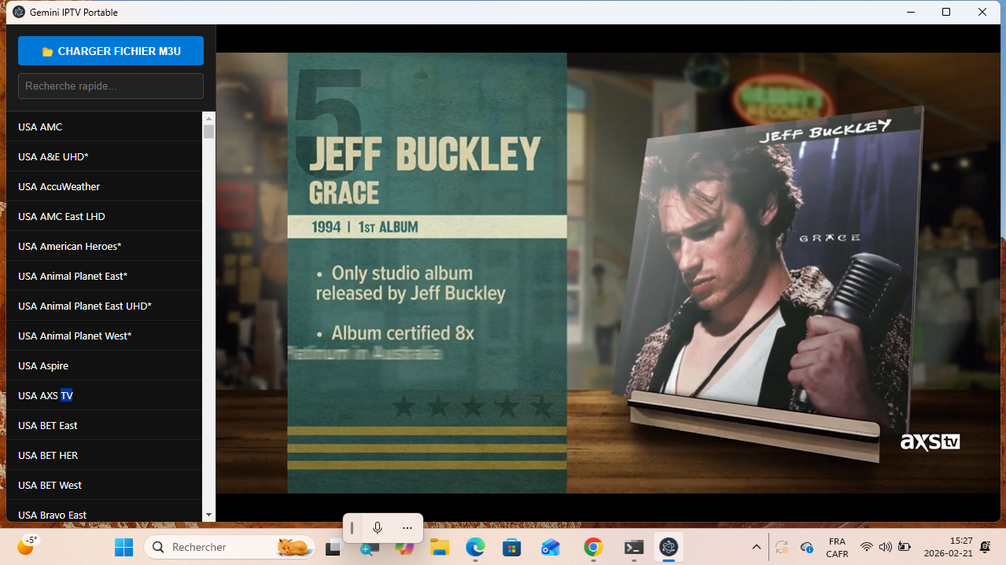Image resolution: width=1006 pixels, height=565 pixels.
Task: Click the battery status tray icon
Action: point(905,547)
